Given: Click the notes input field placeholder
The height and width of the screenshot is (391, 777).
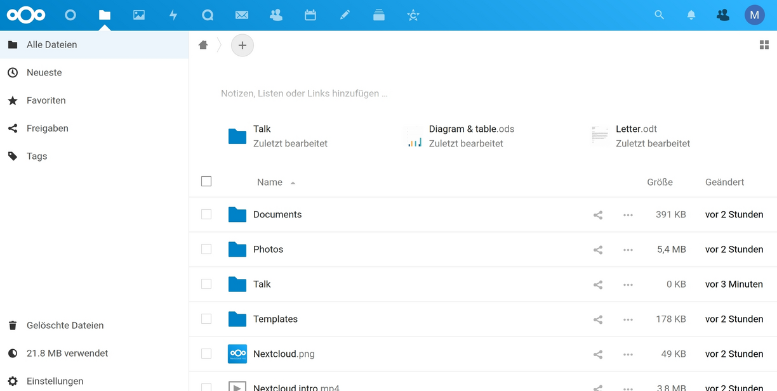Looking at the screenshot, I should [304, 94].
